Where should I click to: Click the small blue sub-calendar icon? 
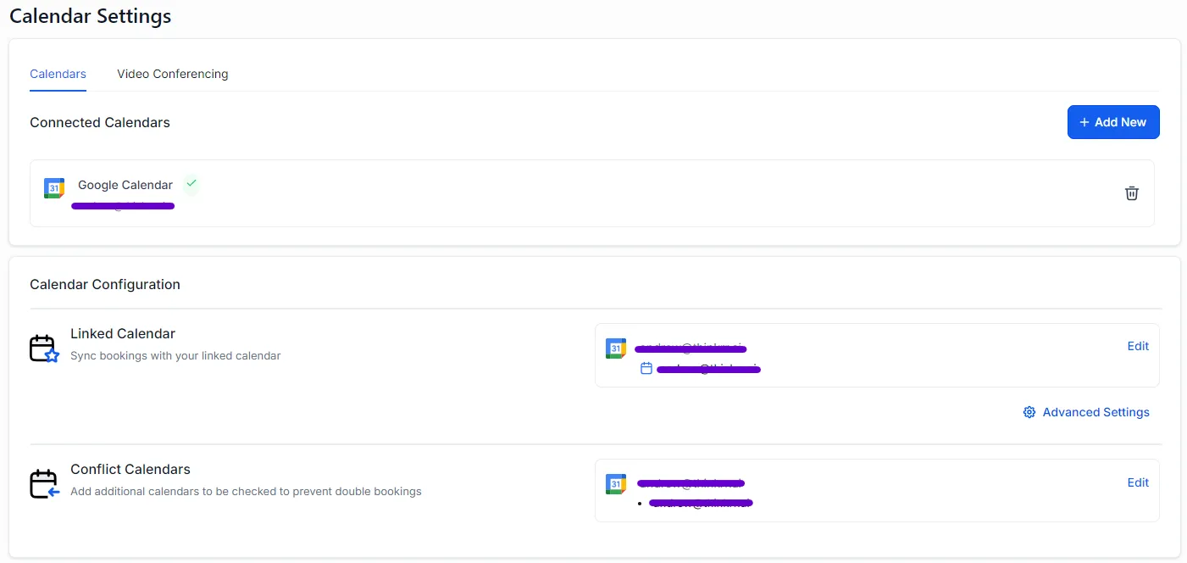646,368
